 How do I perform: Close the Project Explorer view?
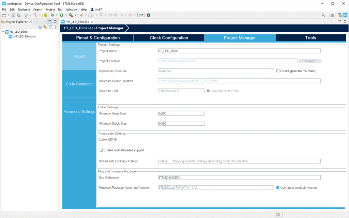(30, 21)
